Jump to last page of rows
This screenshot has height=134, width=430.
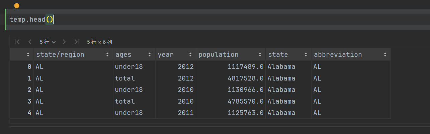(77, 42)
